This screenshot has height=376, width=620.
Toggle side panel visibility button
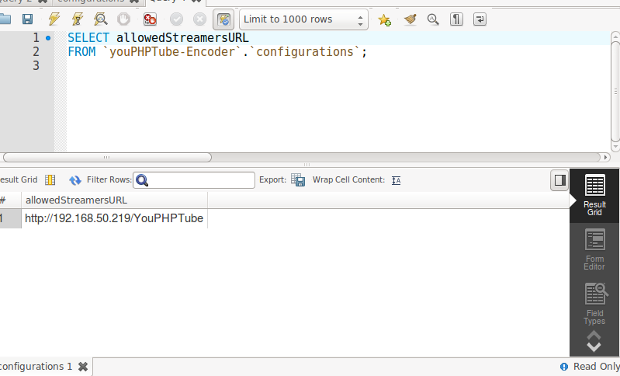click(559, 180)
